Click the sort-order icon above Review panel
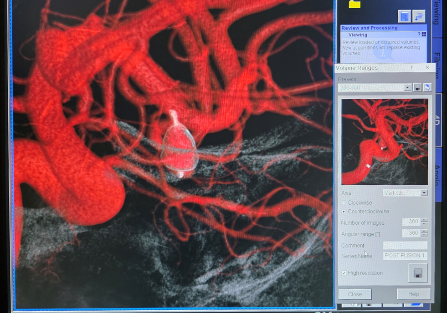This screenshot has width=447, height=313. 419,16
